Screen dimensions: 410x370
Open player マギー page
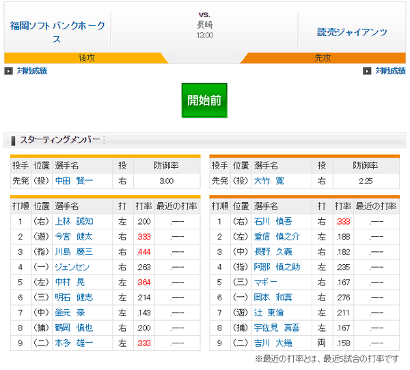tap(265, 282)
